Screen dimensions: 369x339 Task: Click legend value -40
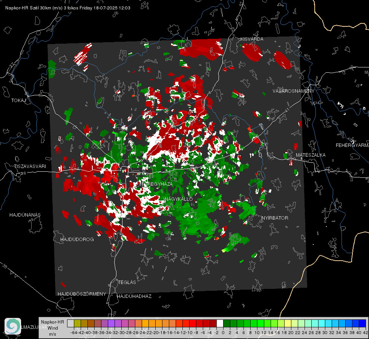(x=87, y=333)
